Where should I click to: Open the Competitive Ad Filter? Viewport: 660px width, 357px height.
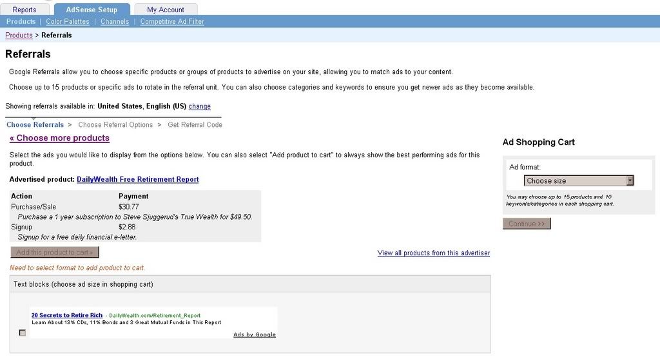point(172,21)
